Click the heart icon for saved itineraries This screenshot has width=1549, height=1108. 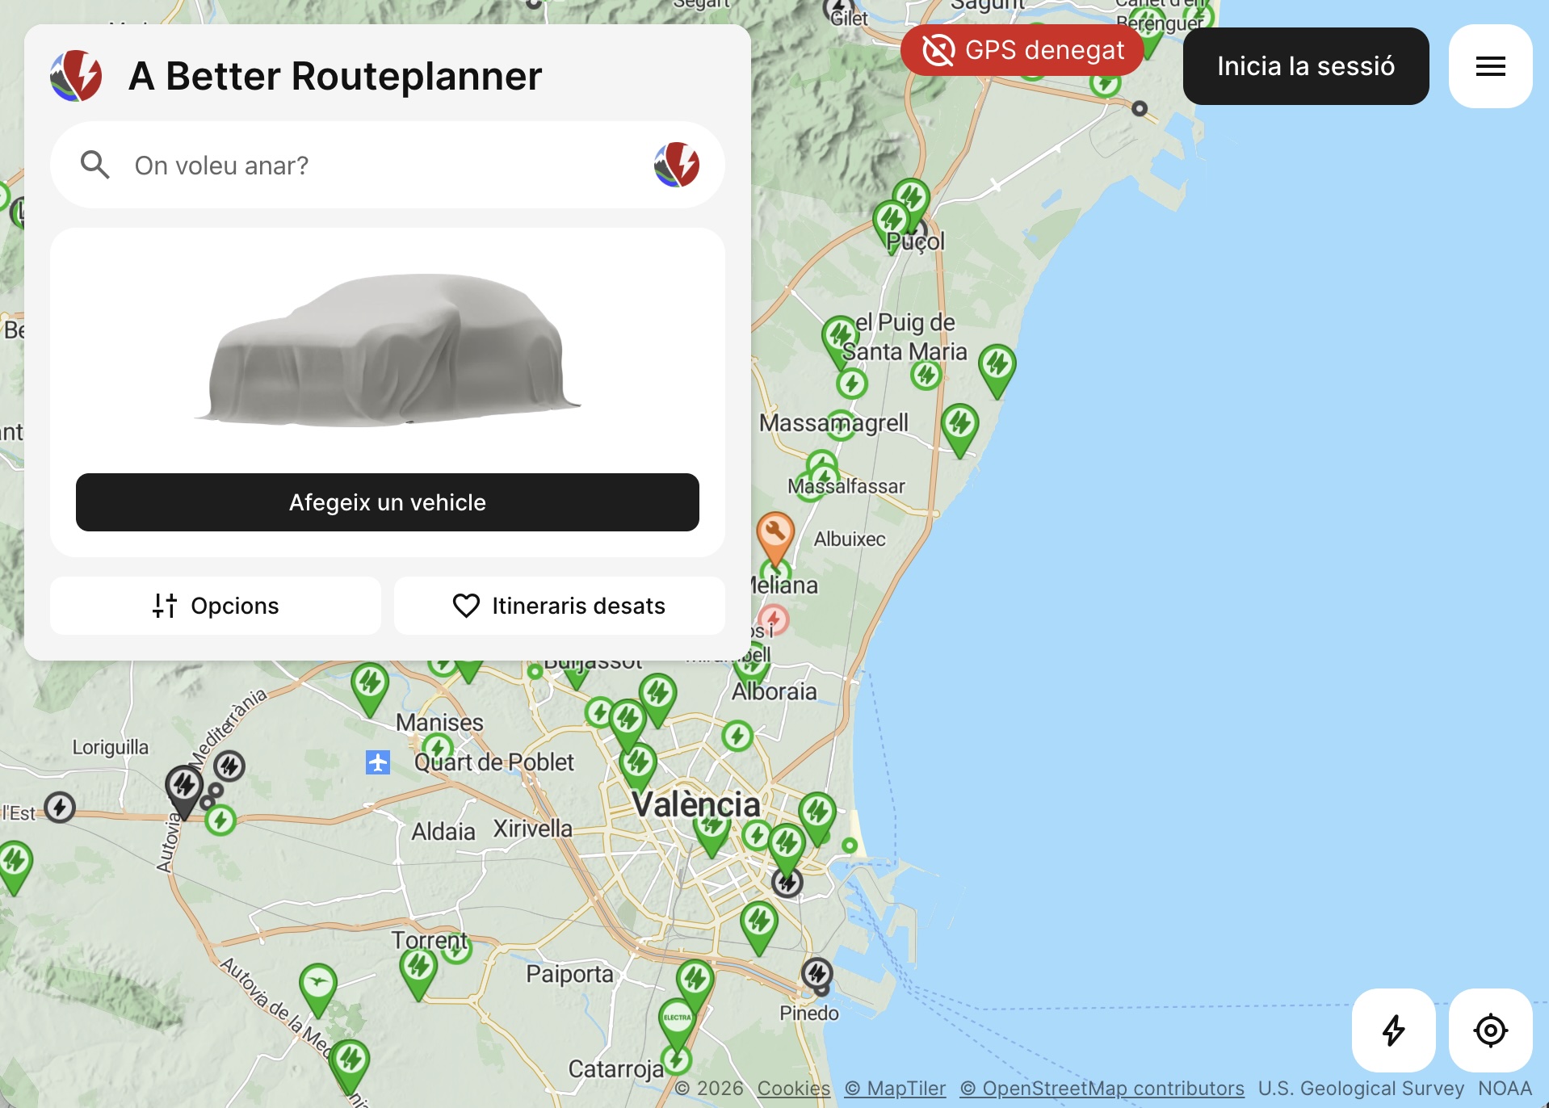466,606
